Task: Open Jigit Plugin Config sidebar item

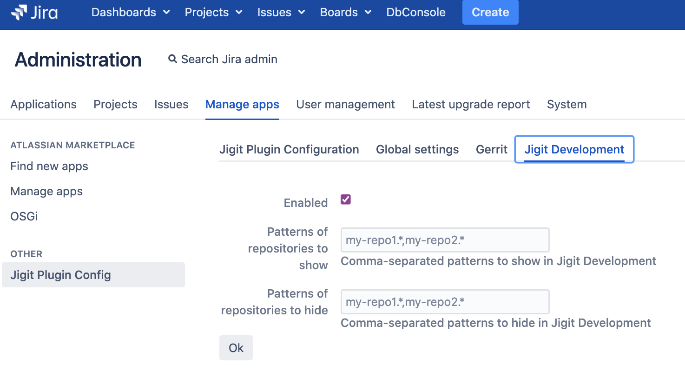Action: point(60,275)
